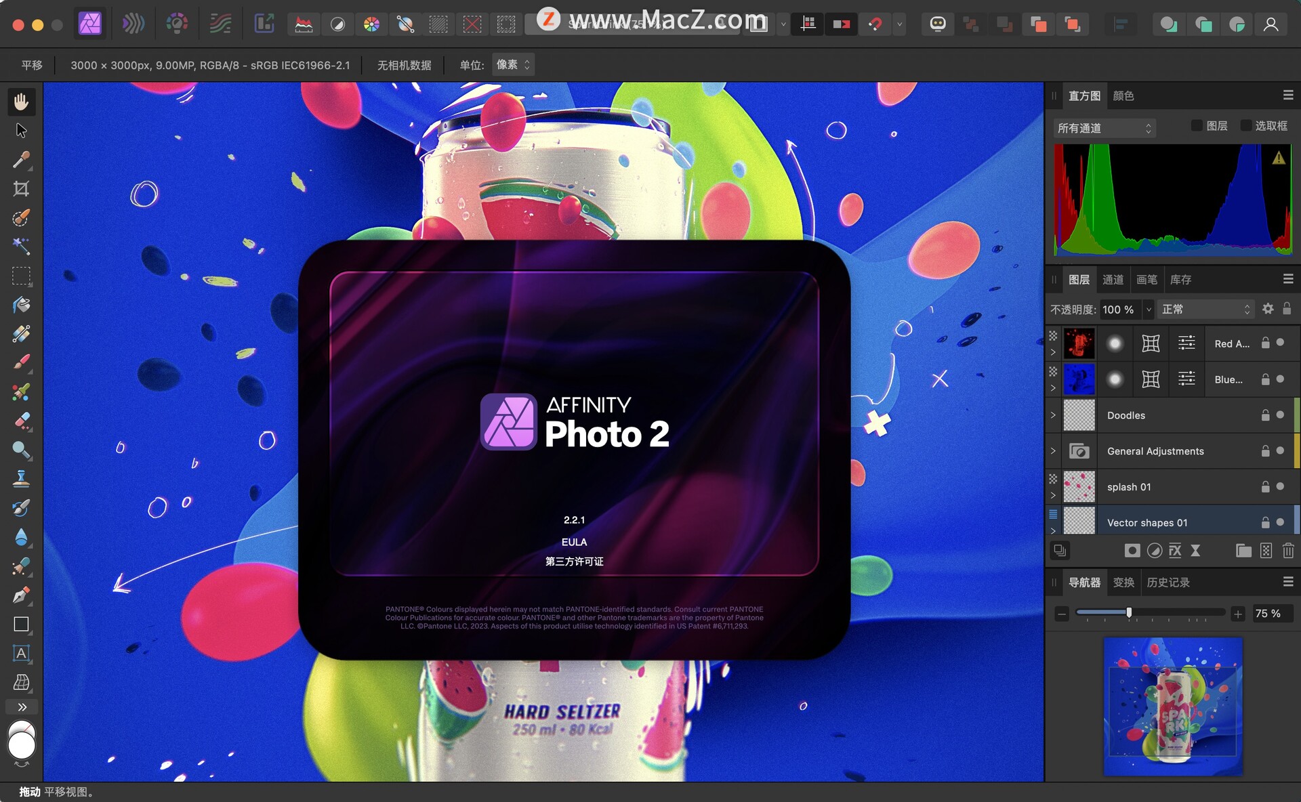The height and width of the screenshot is (802, 1301).
Task: Tick the 图层 checkbox in histogram
Action: pyautogui.click(x=1197, y=125)
